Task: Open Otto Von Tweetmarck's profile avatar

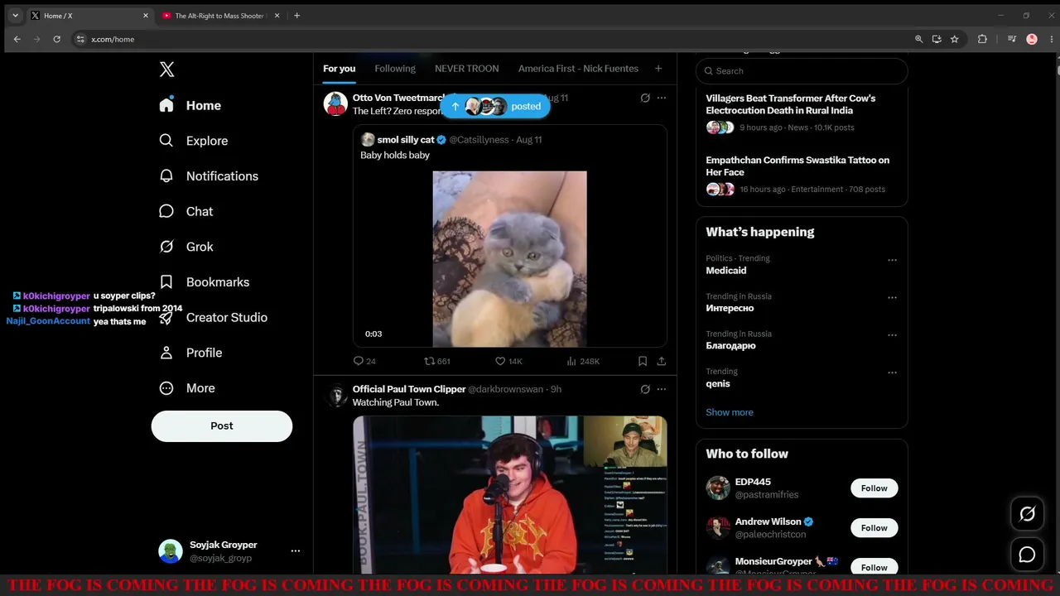Action: click(335, 104)
